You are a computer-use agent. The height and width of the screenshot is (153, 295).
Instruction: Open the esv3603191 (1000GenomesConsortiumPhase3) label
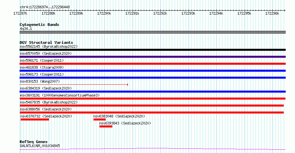point(60,95)
